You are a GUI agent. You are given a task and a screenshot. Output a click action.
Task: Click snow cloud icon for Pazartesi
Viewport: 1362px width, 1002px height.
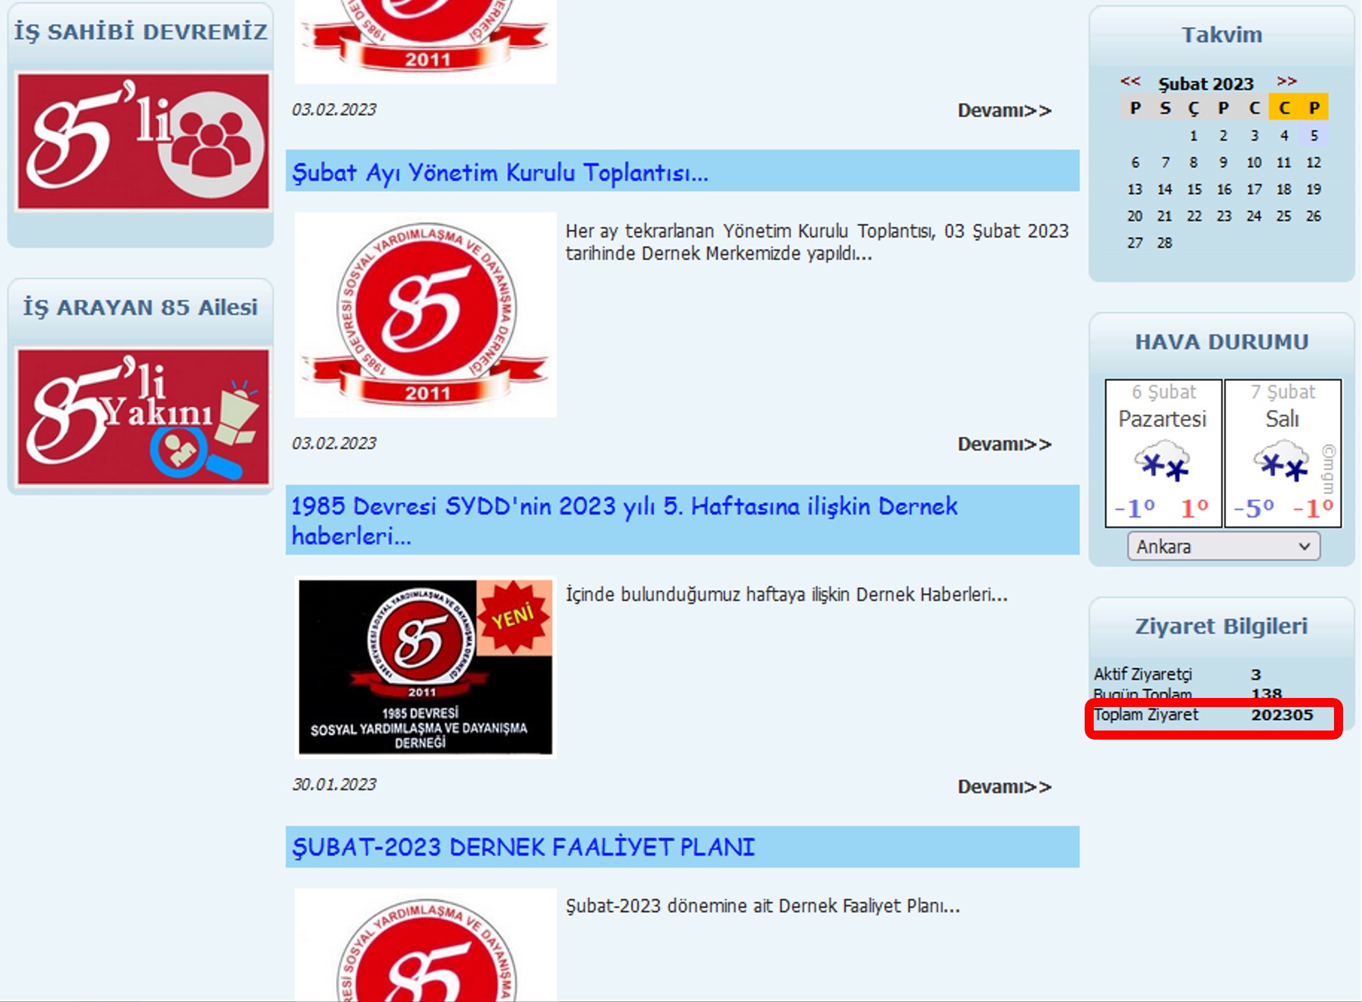pos(1163,461)
